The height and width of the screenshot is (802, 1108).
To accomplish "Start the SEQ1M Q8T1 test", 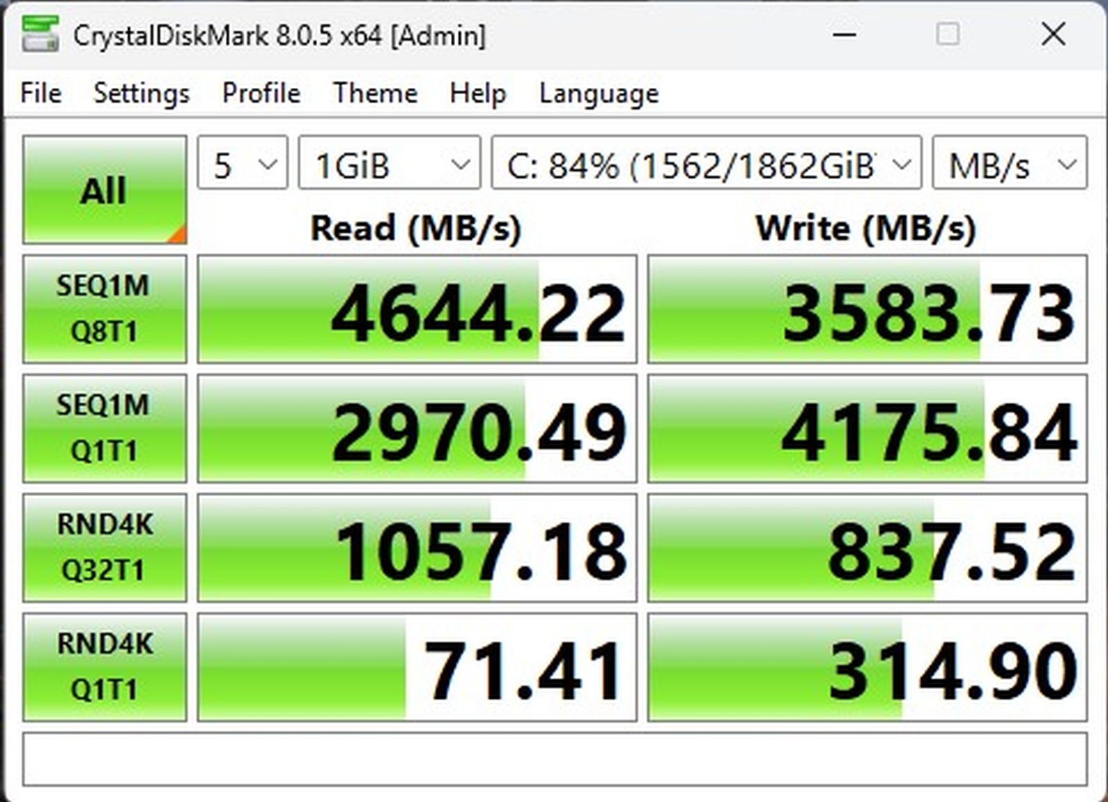I will [105, 309].
